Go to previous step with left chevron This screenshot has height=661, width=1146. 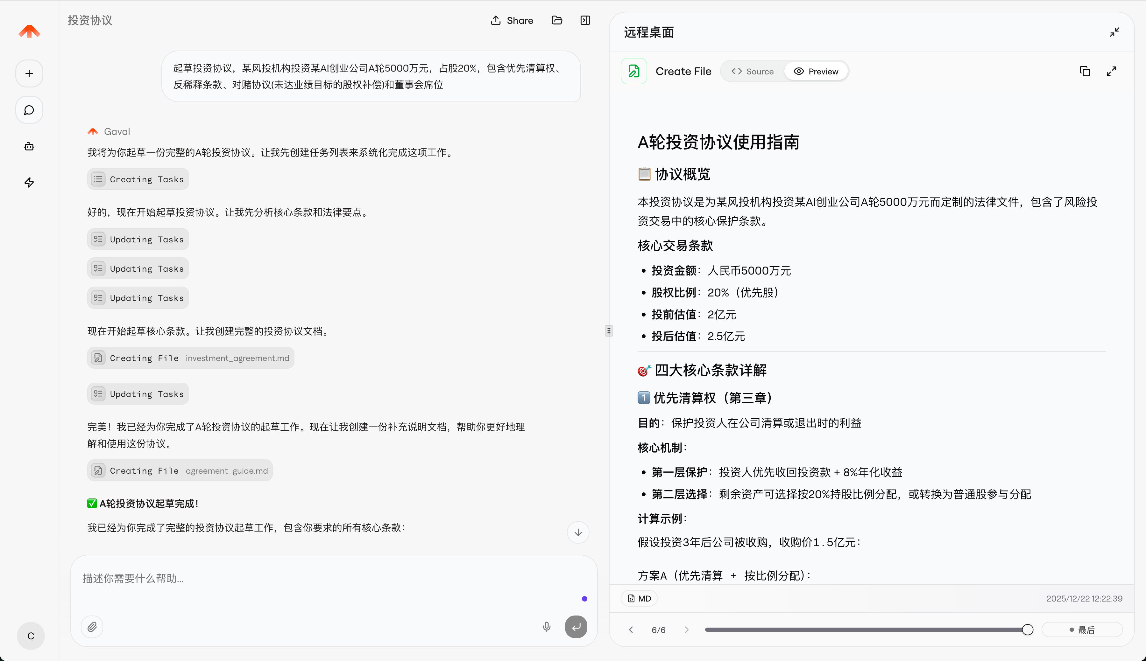pyautogui.click(x=630, y=630)
